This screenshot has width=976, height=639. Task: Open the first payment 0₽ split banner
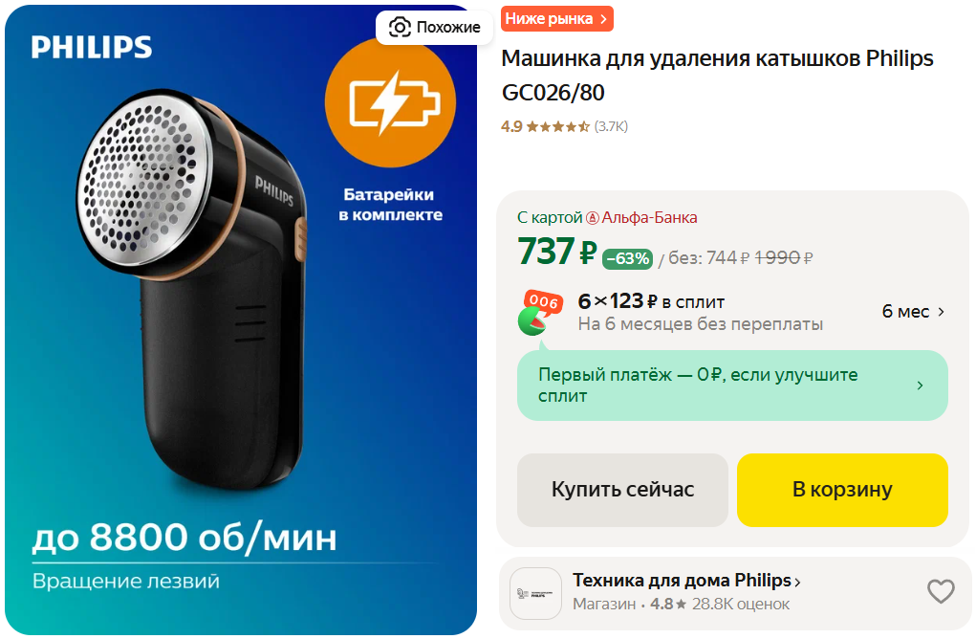pos(732,386)
